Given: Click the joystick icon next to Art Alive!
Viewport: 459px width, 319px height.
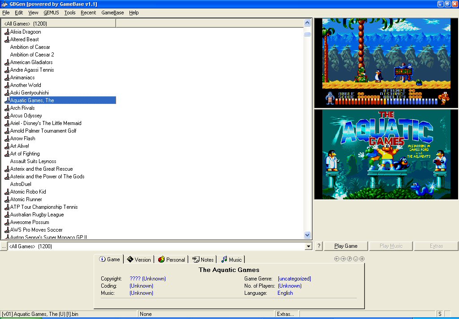Looking at the screenshot, I should point(7,146).
